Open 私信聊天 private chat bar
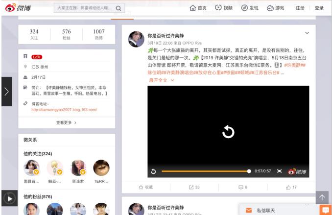Screen dimensions: 332x215 click(x=280, y=210)
